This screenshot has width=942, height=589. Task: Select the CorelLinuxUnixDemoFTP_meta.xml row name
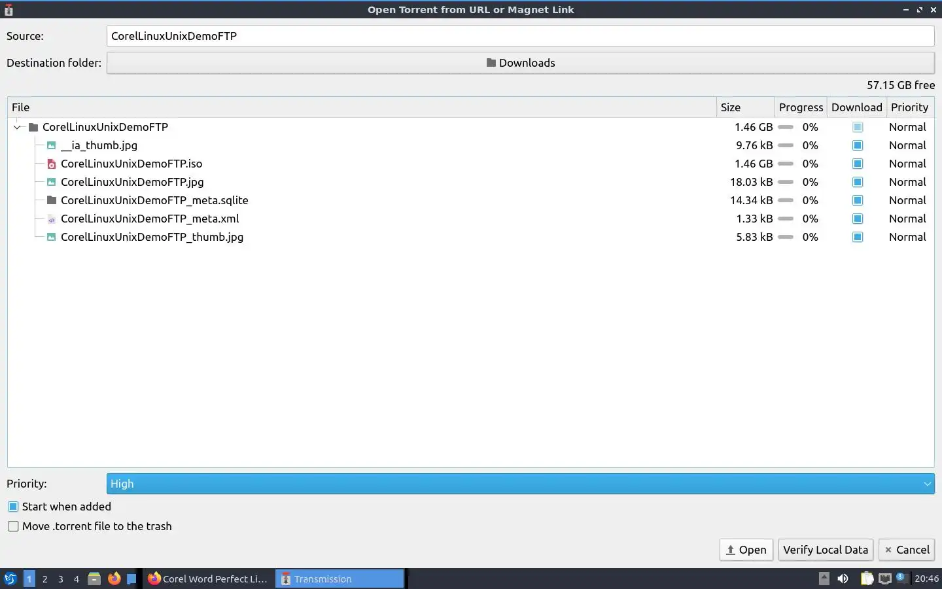pyautogui.click(x=150, y=219)
